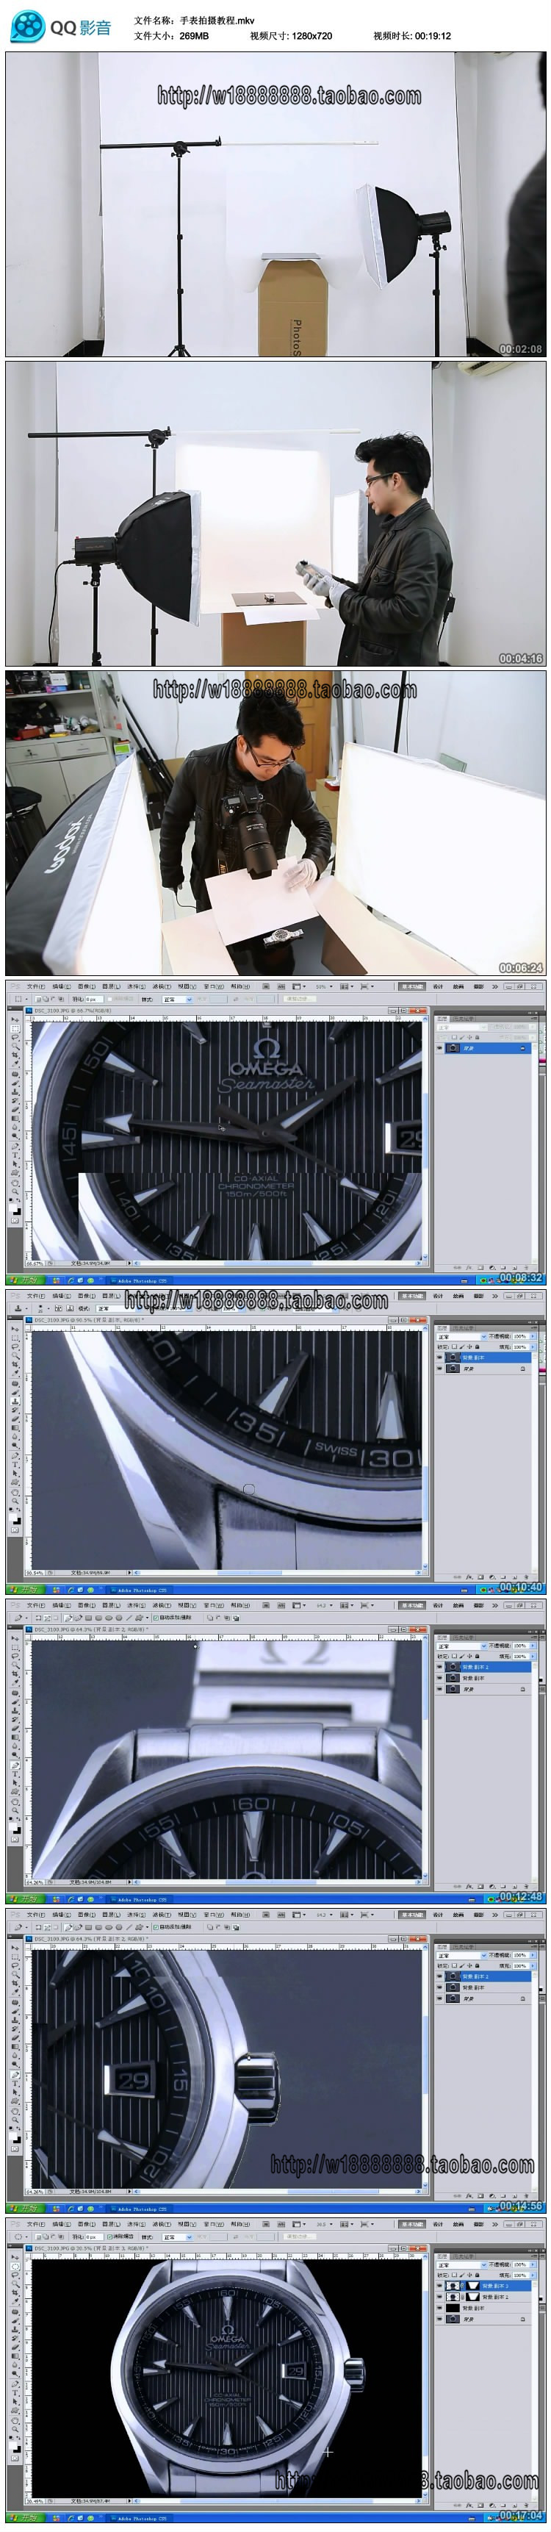Open 编辑(E) menu in the 00:08:32 frame

pos(61,986)
